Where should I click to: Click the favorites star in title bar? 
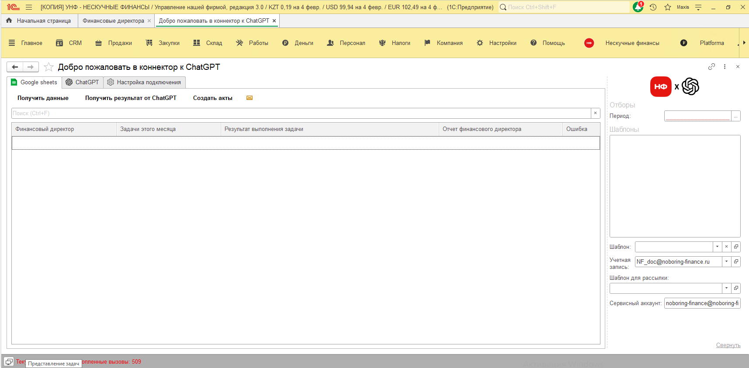667,7
